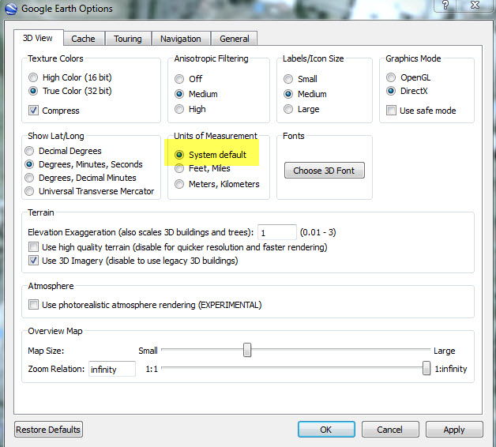Screen dimensions: 496x447
Task: Click the Restore Defaults button
Action: point(48,430)
